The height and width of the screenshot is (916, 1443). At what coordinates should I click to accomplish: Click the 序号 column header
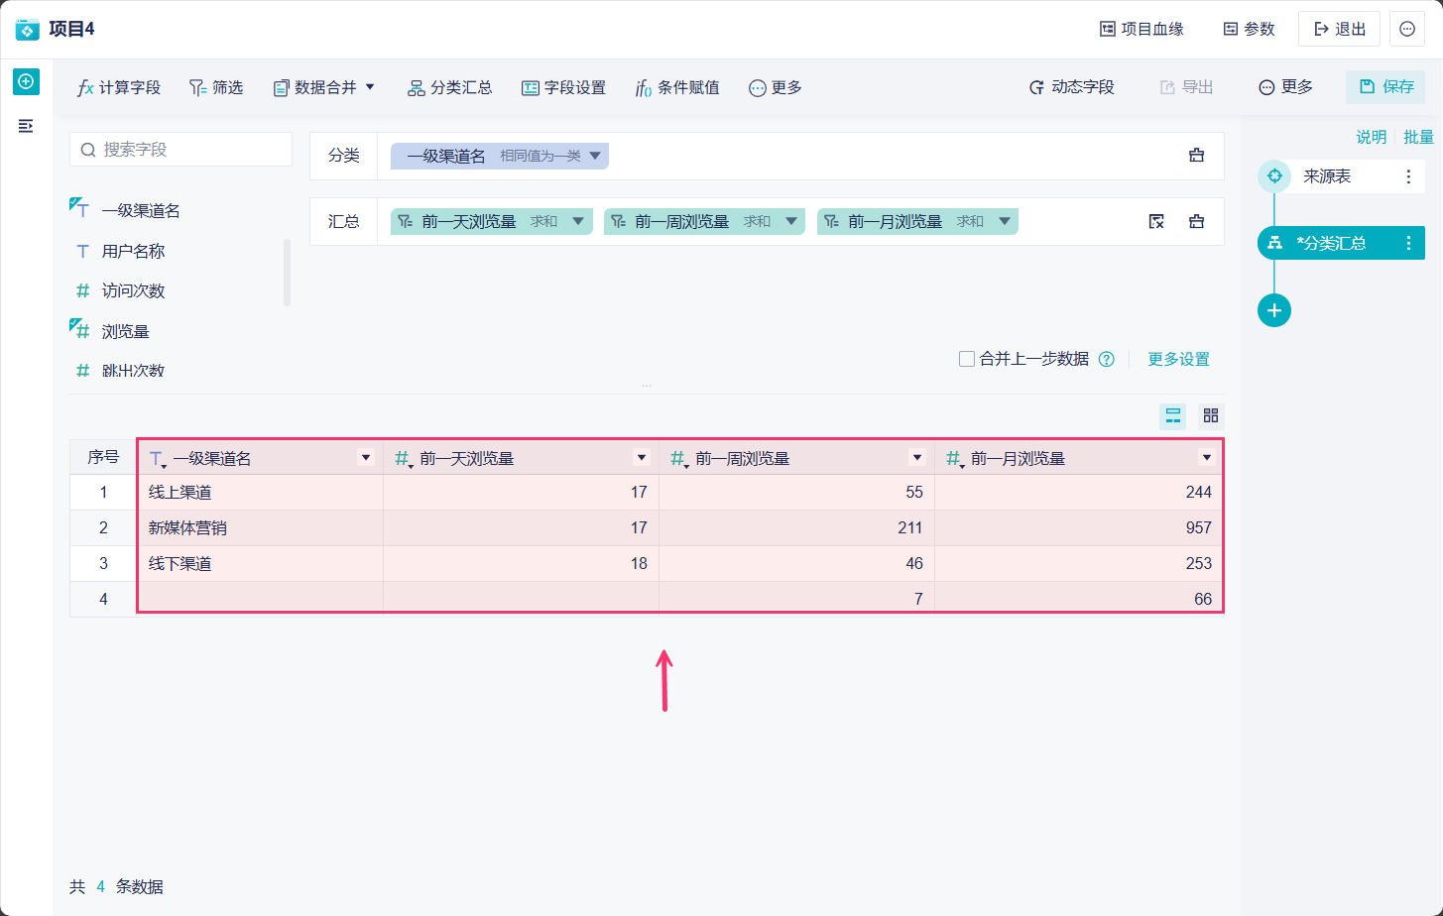point(103,457)
